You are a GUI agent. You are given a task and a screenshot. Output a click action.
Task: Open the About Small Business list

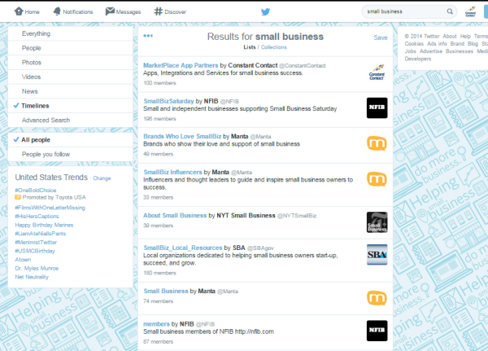(x=175, y=215)
